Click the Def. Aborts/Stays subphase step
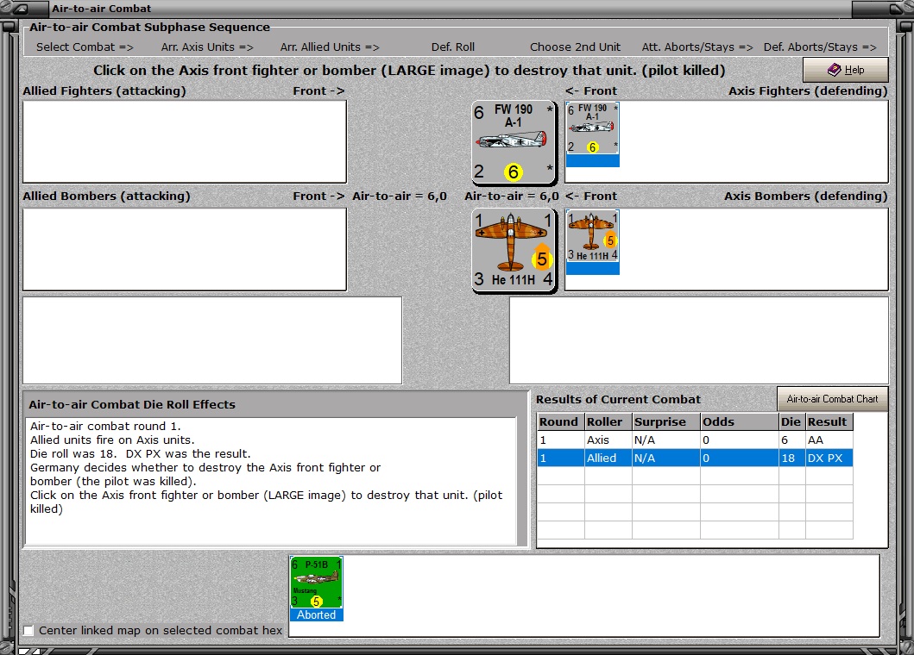This screenshot has width=914, height=655. (820, 47)
